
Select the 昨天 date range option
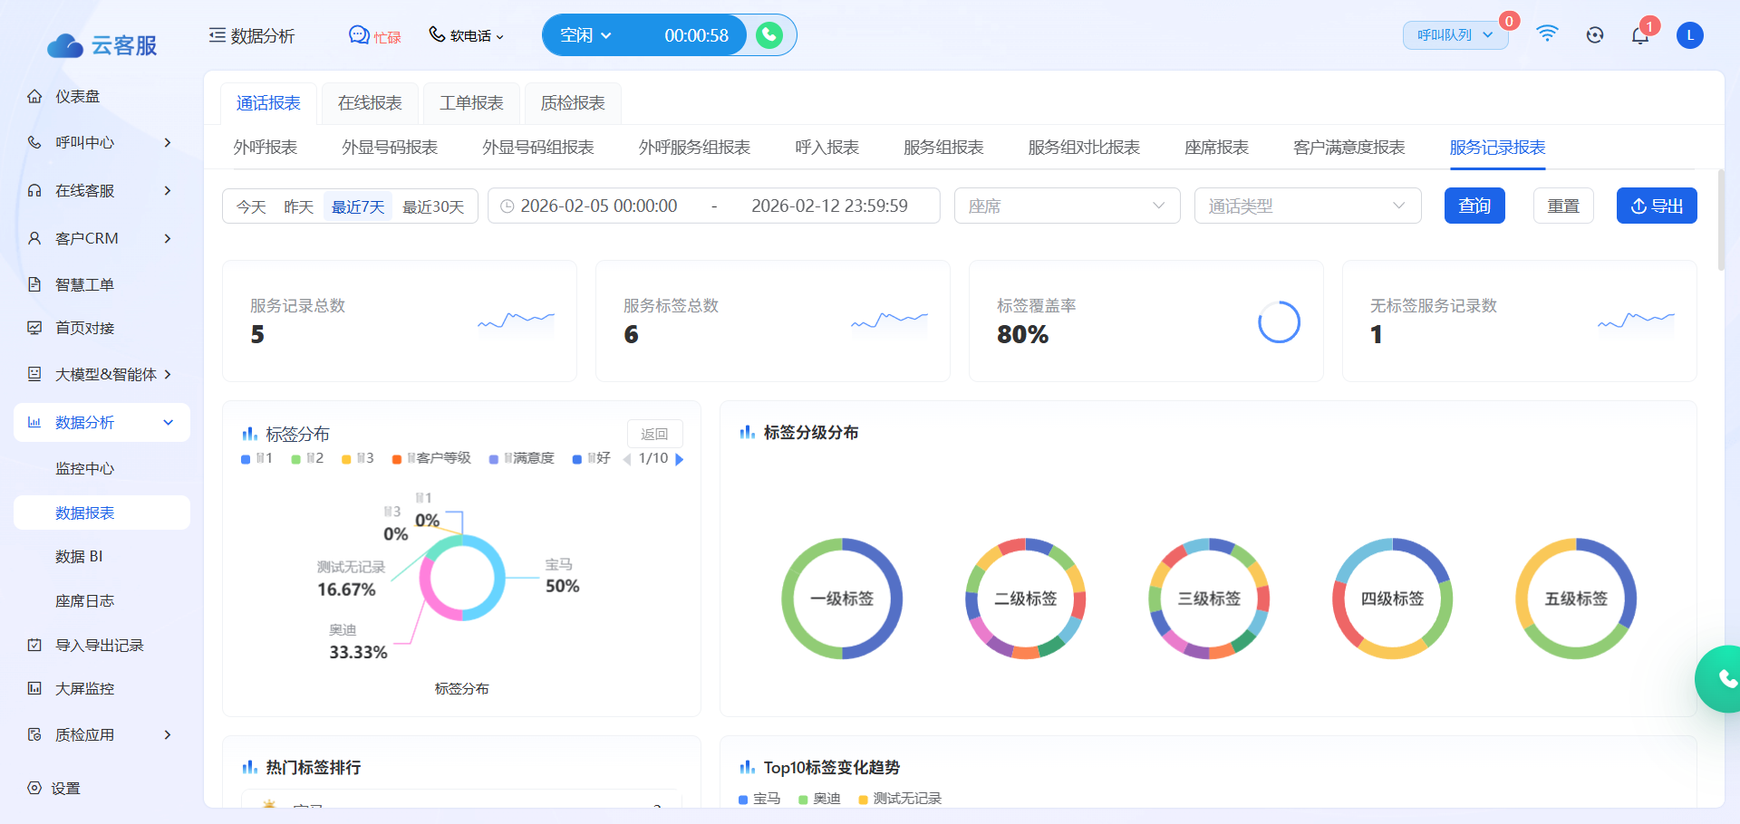298,206
